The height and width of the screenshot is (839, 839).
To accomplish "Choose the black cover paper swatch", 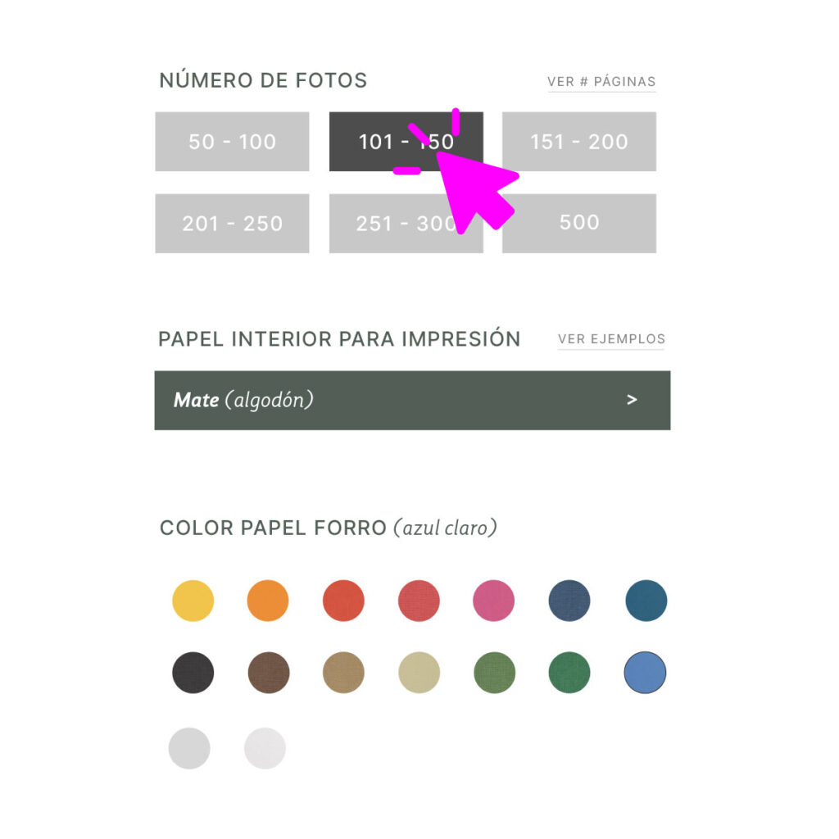I will click(193, 673).
